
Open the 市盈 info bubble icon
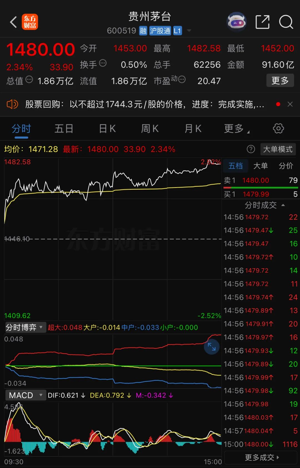point(182,80)
